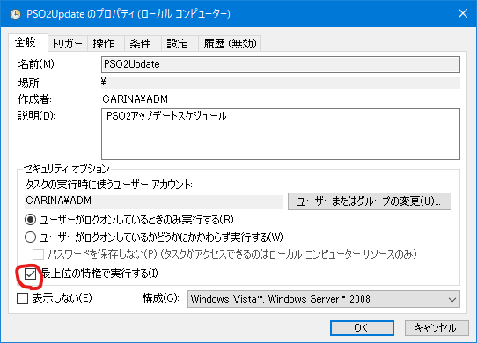Select ユーザーがログオンしているかどうかにかかわらず実行する radio
The image size is (477, 343).
pyautogui.click(x=31, y=237)
